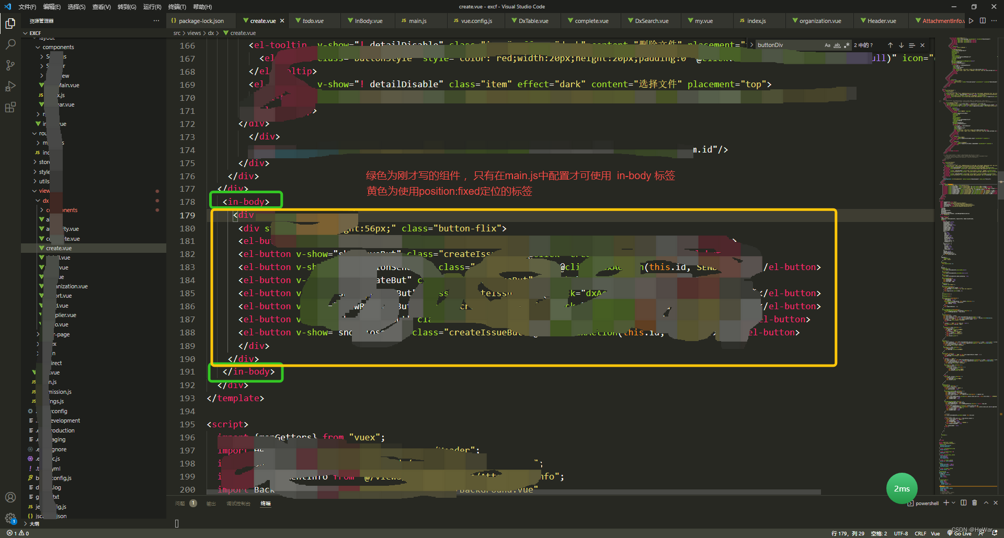Split the terminal panel

pos(964,502)
